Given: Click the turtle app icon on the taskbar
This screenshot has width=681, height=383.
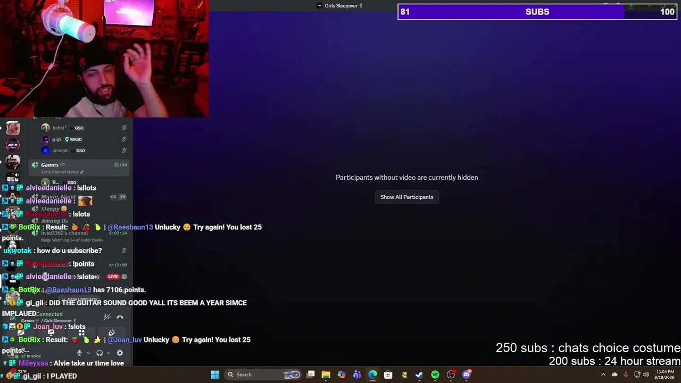Looking at the screenshot, I should [404, 374].
